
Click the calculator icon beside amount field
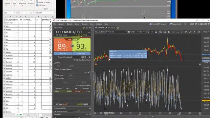click(x=90, y=57)
